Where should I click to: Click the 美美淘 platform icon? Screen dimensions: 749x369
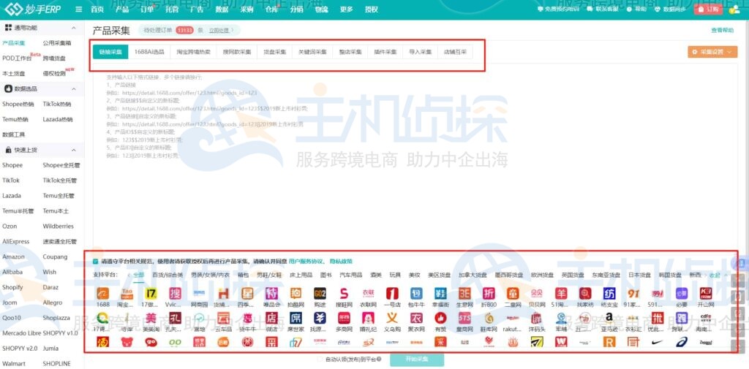pos(151,317)
